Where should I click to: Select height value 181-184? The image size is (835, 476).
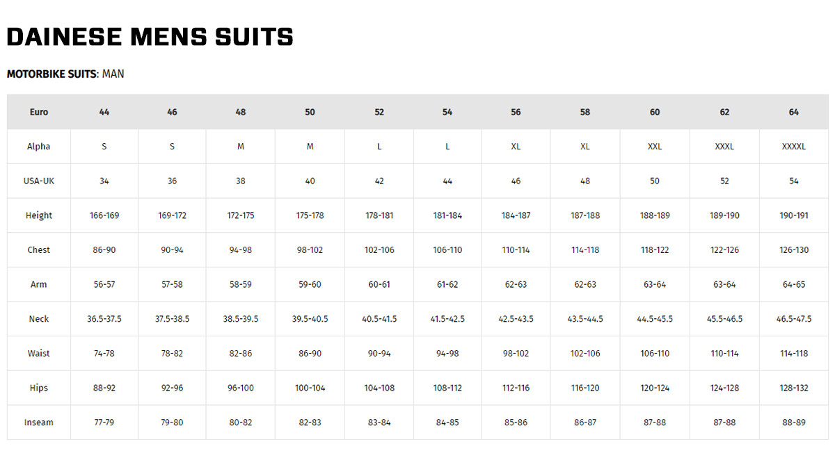point(447,215)
